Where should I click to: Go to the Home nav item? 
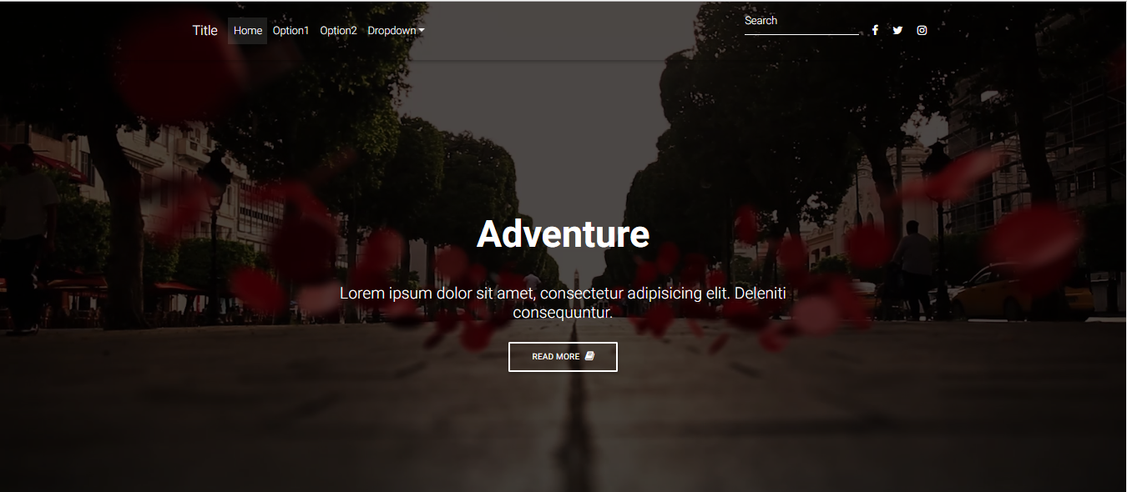click(248, 31)
